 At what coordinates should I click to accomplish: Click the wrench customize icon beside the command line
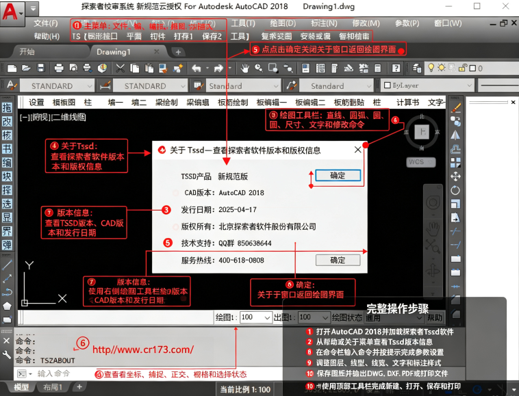7,355
